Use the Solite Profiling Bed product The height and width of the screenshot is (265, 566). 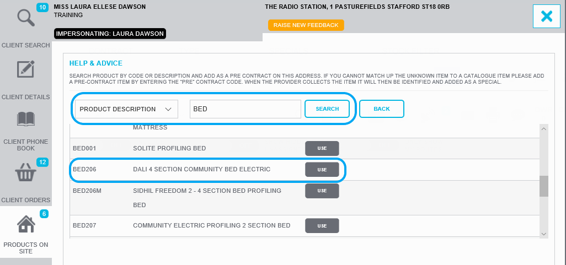click(322, 149)
